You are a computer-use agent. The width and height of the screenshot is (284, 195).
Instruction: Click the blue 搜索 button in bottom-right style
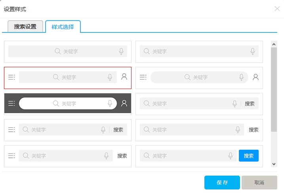coord(249,156)
